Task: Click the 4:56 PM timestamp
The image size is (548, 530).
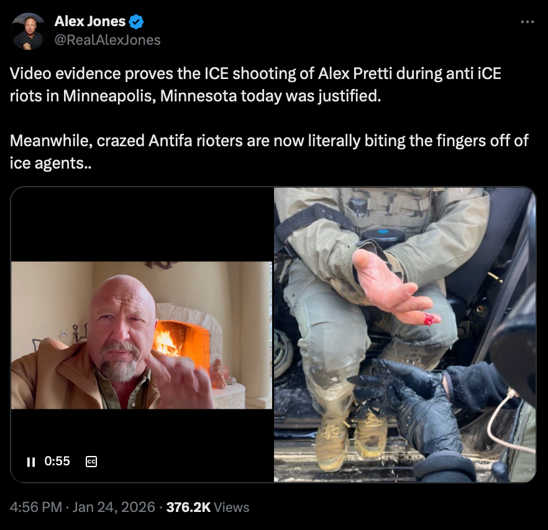Action: (x=35, y=507)
